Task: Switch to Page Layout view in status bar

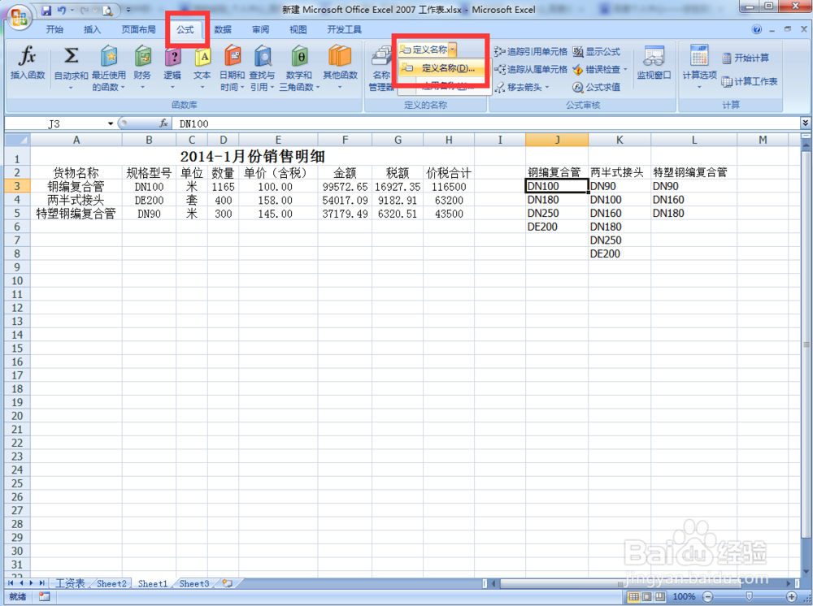Action: [646, 597]
